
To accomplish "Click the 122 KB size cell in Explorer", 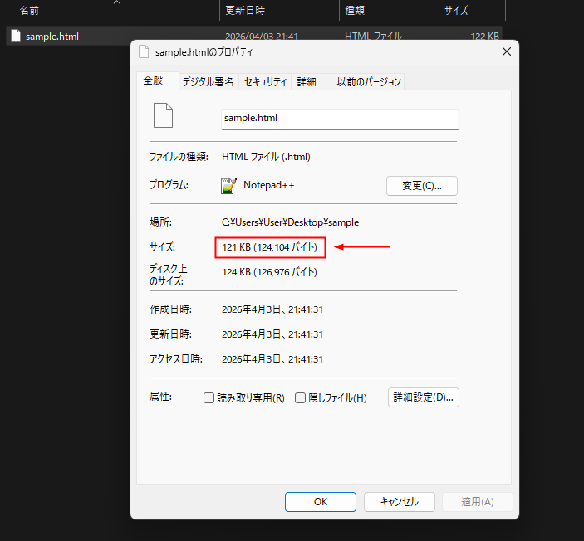I will click(484, 37).
